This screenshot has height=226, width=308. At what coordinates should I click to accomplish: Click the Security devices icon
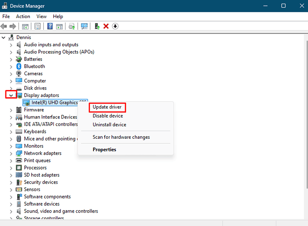[x=19, y=182]
